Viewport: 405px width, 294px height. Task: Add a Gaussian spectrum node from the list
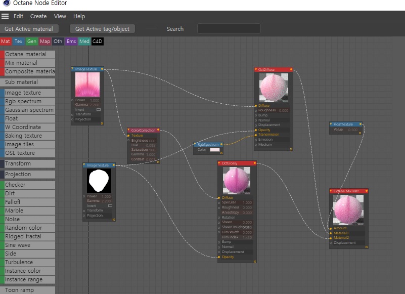[27, 110]
